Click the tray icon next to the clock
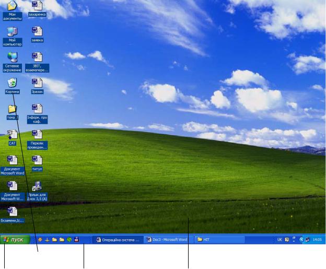Screen dimensions: 326x269 [x=307, y=240]
